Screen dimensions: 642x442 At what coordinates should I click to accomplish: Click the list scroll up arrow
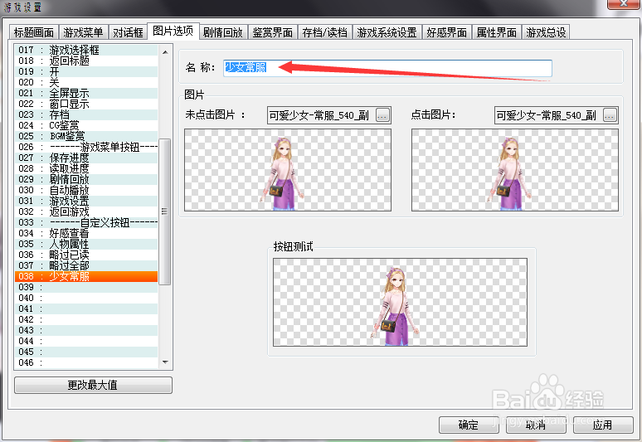pos(165,52)
